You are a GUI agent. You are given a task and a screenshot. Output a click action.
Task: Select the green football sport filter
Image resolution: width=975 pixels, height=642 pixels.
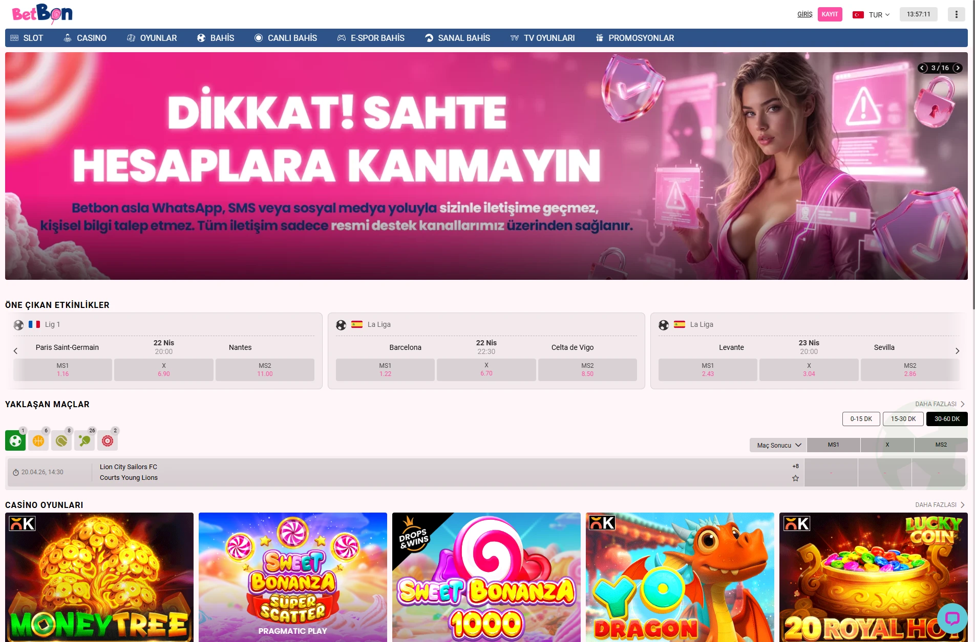coord(15,440)
